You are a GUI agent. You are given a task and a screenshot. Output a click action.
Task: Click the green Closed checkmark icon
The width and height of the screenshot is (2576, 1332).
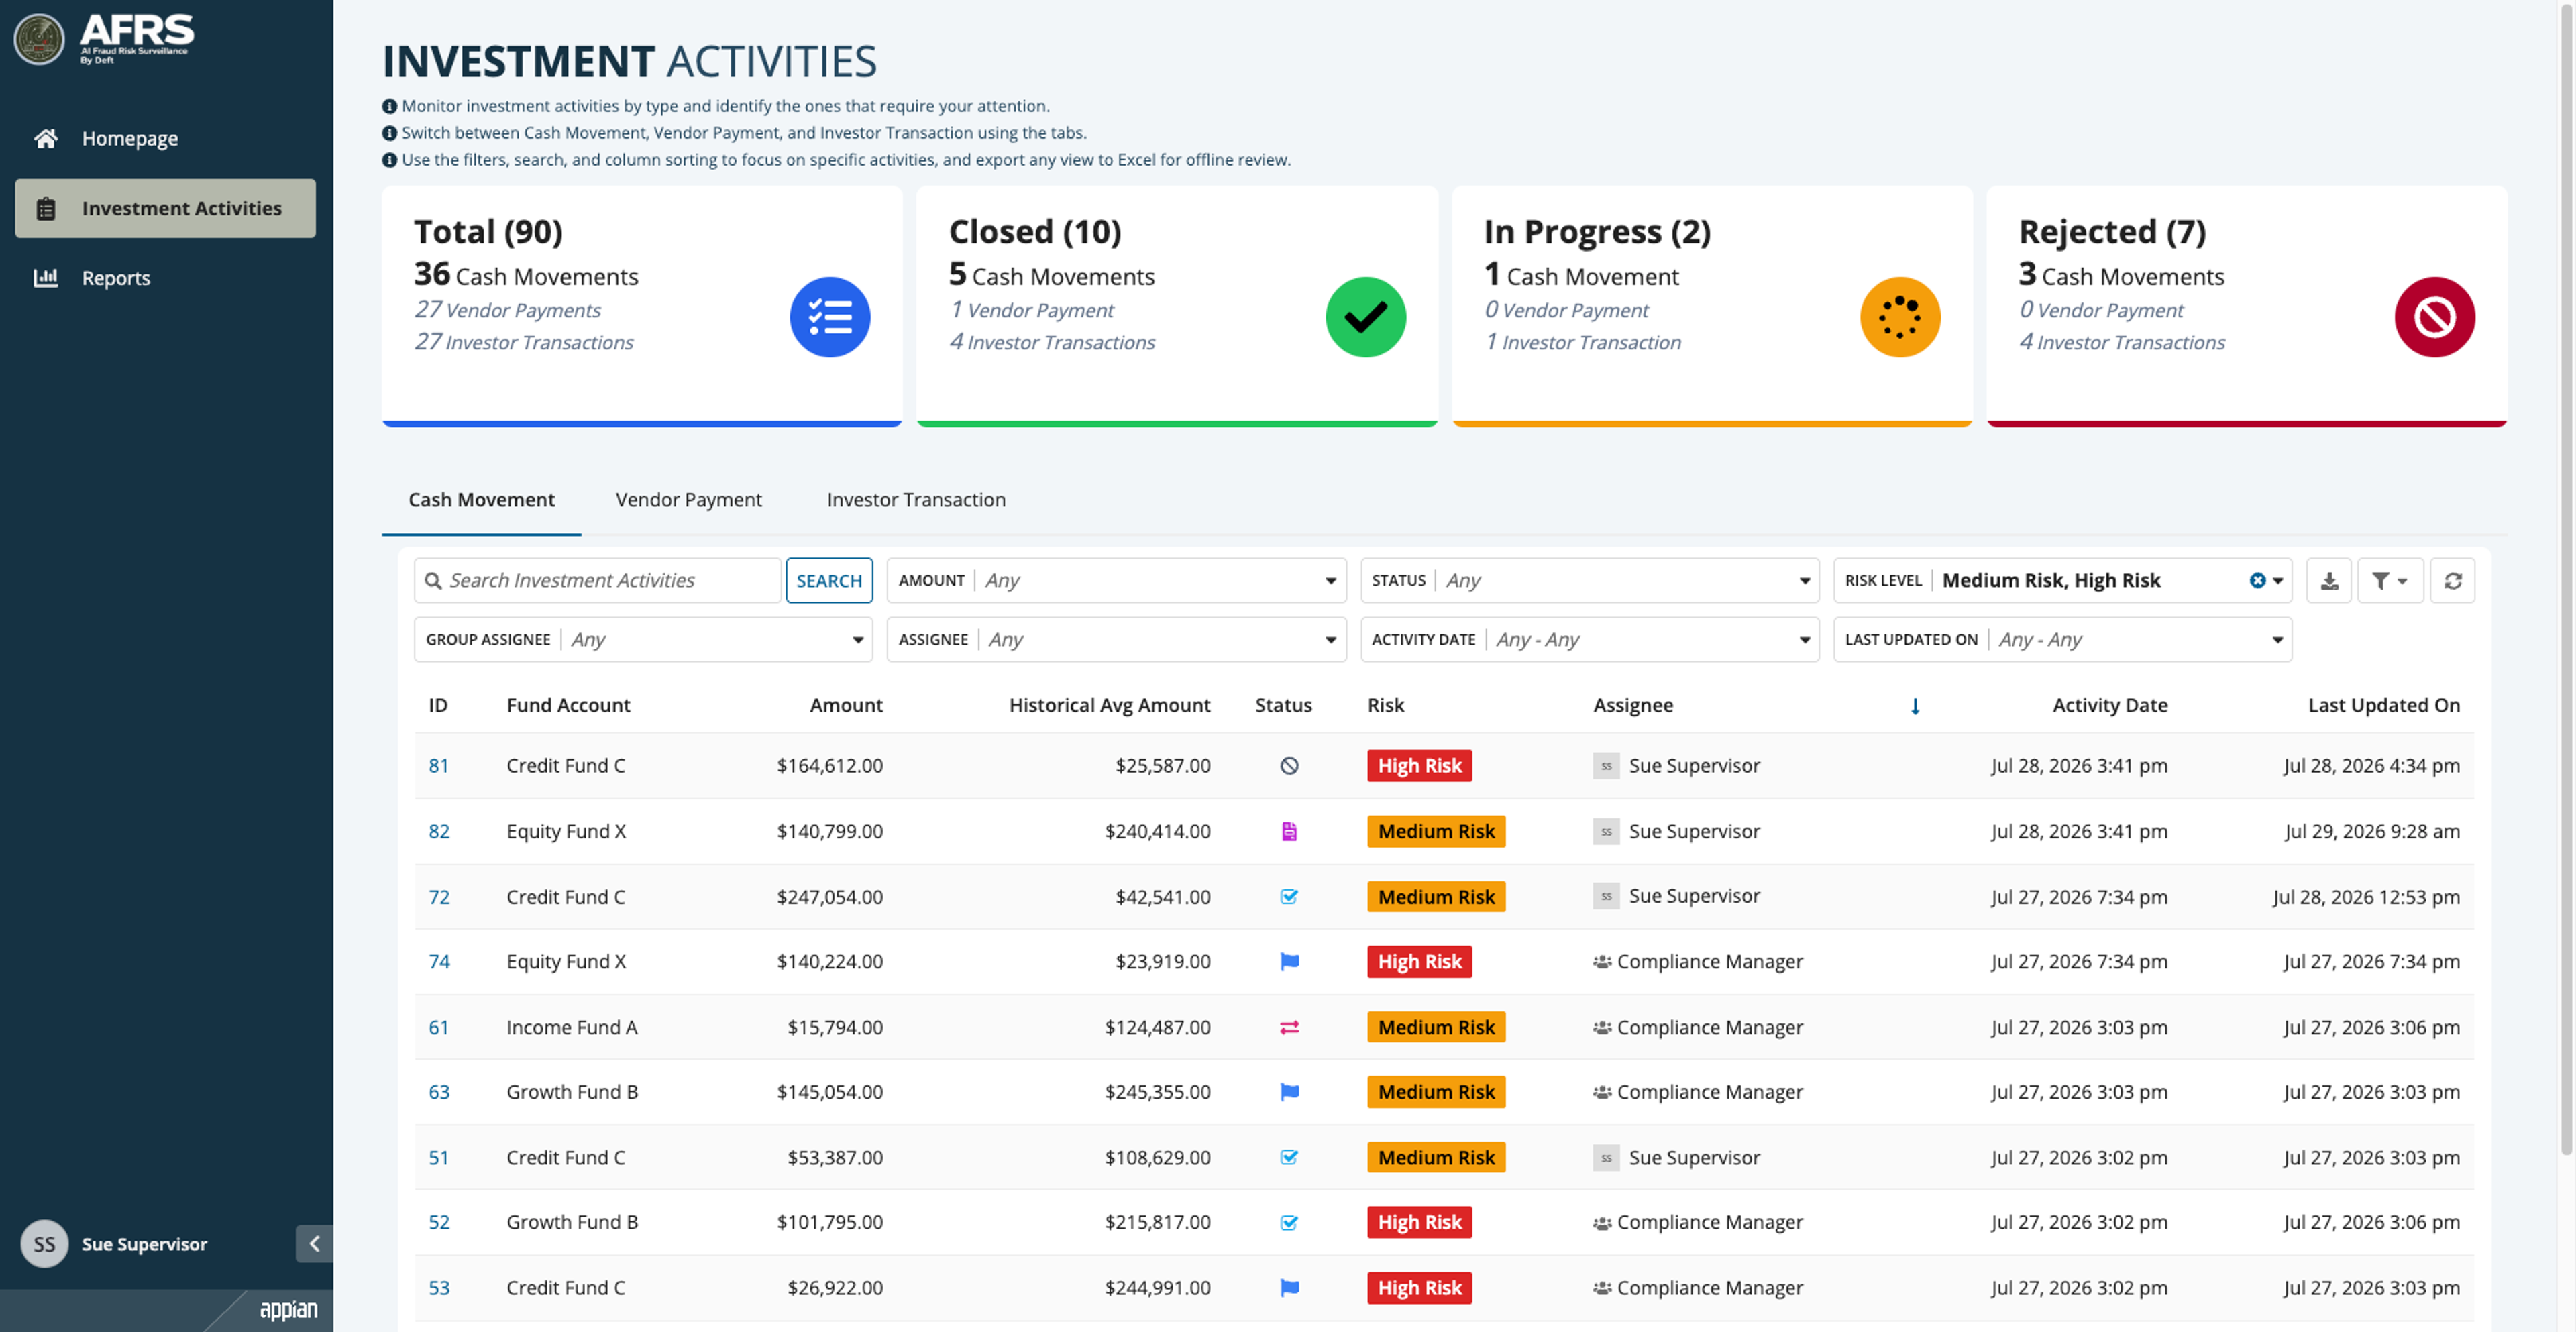(1365, 317)
